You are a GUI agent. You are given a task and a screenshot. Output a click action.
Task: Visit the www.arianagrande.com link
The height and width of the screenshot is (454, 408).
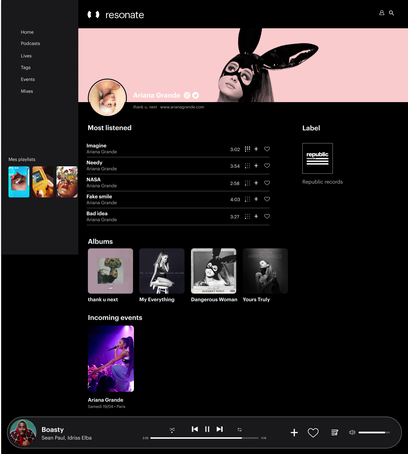(x=182, y=107)
